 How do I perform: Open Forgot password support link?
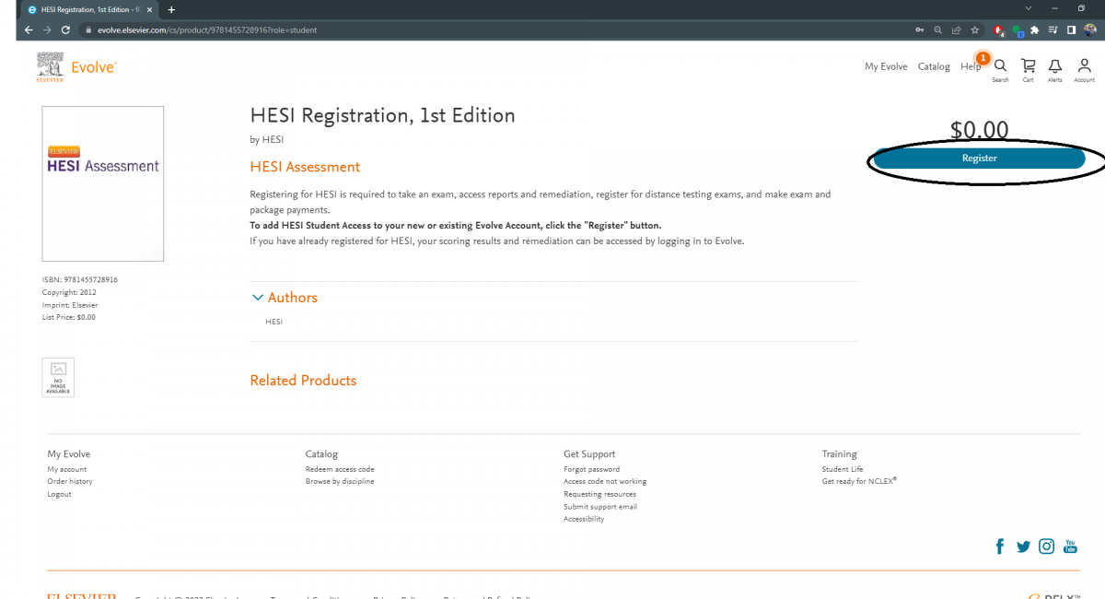point(592,469)
